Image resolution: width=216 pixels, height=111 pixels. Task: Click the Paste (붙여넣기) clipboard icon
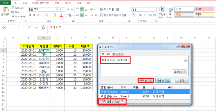click(x=6, y=10)
